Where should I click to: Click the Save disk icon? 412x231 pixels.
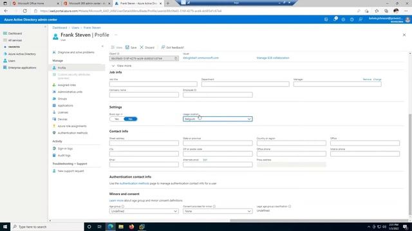tap(127, 47)
